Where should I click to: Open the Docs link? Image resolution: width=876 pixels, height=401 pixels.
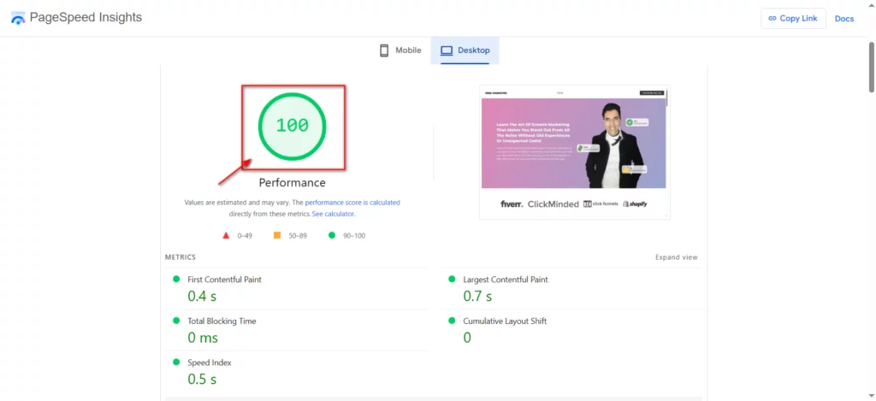coord(844,19)
